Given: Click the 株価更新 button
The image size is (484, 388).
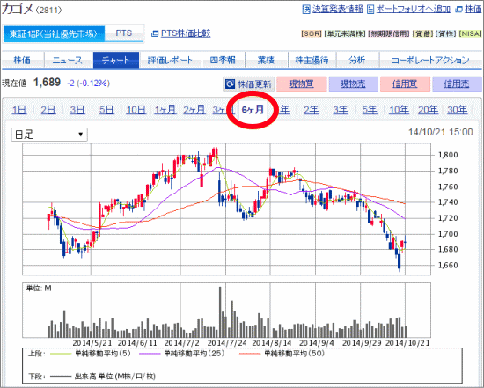Looking at the screenshot, I should tap(249, 84).
